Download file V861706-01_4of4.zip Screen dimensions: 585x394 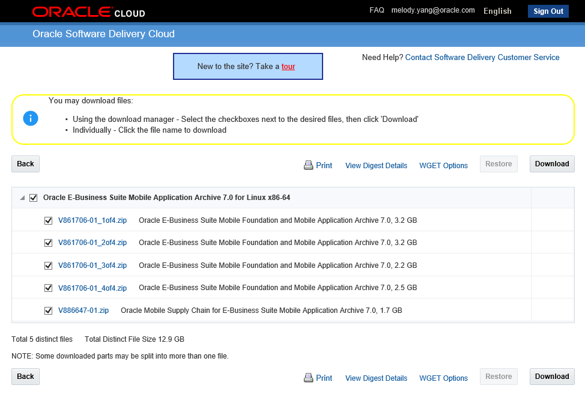[x=92, y=288]
